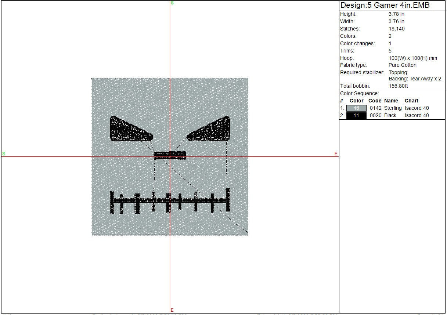Click the Backing Tear Away x 2 text
447x315 pixels.
coord(415,79)
